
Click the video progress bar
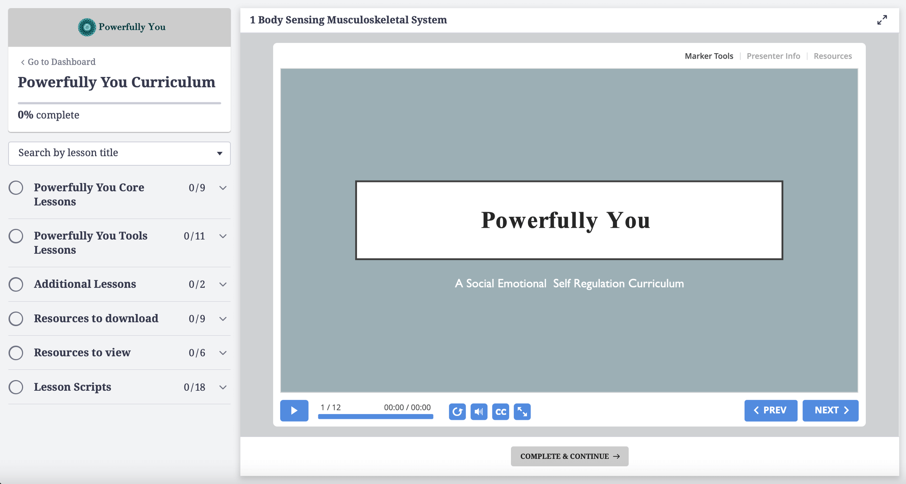pos(375,417)
